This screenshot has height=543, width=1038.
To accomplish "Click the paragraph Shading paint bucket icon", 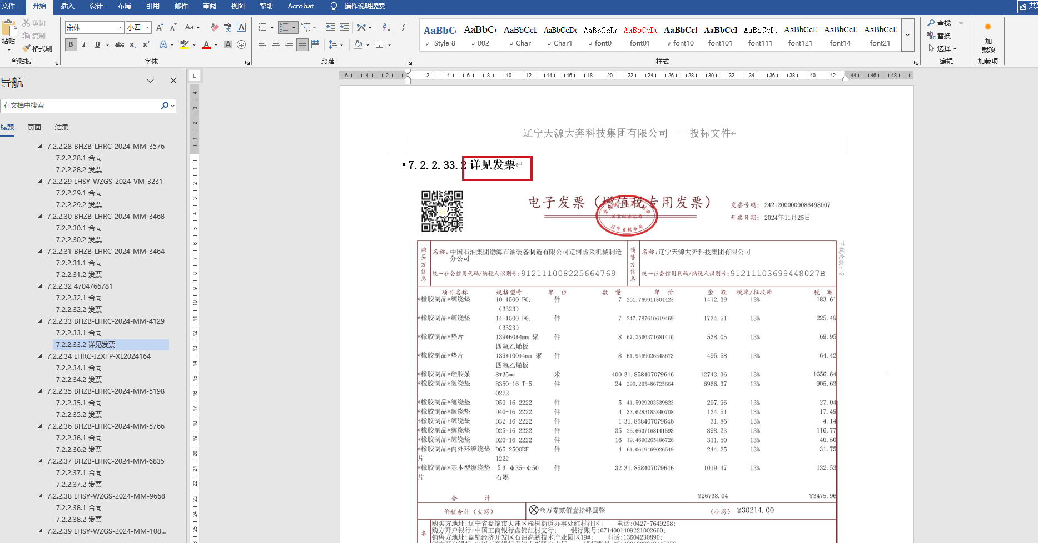I will [x=359, y=44].
